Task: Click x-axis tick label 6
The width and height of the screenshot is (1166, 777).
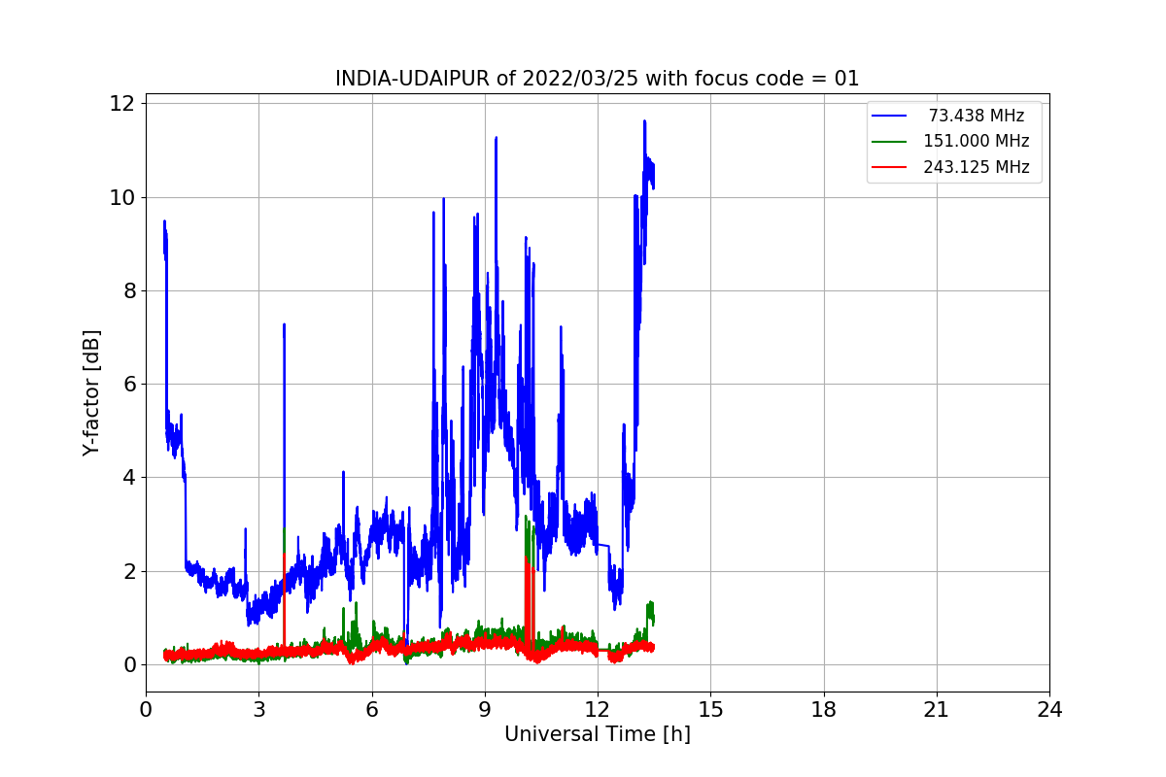Action: pos(371,710)
